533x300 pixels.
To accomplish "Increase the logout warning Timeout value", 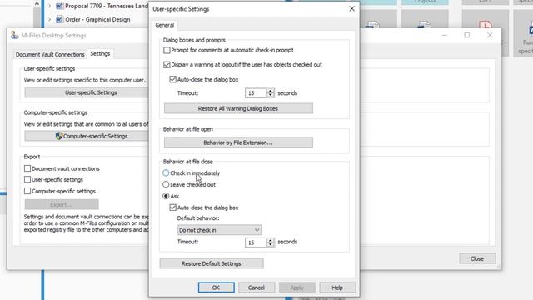I will tap(271, 91).
